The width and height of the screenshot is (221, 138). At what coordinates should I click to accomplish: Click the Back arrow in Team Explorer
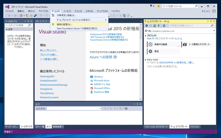click(x=147, y=26)
